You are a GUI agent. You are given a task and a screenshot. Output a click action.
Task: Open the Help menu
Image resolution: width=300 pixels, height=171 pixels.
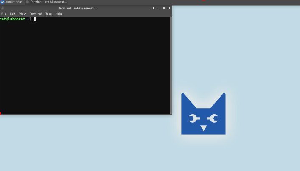coord(59,14)
